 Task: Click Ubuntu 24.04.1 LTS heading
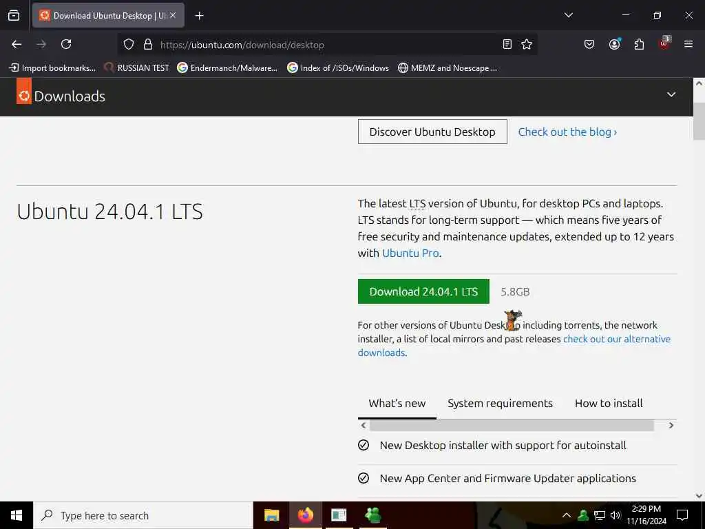pos(109,211)
